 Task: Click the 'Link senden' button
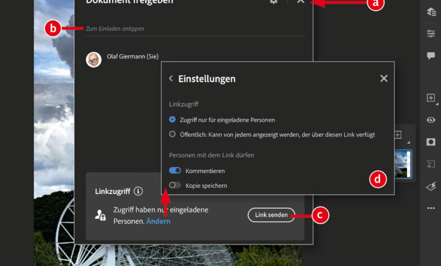(x=271, y=214)
